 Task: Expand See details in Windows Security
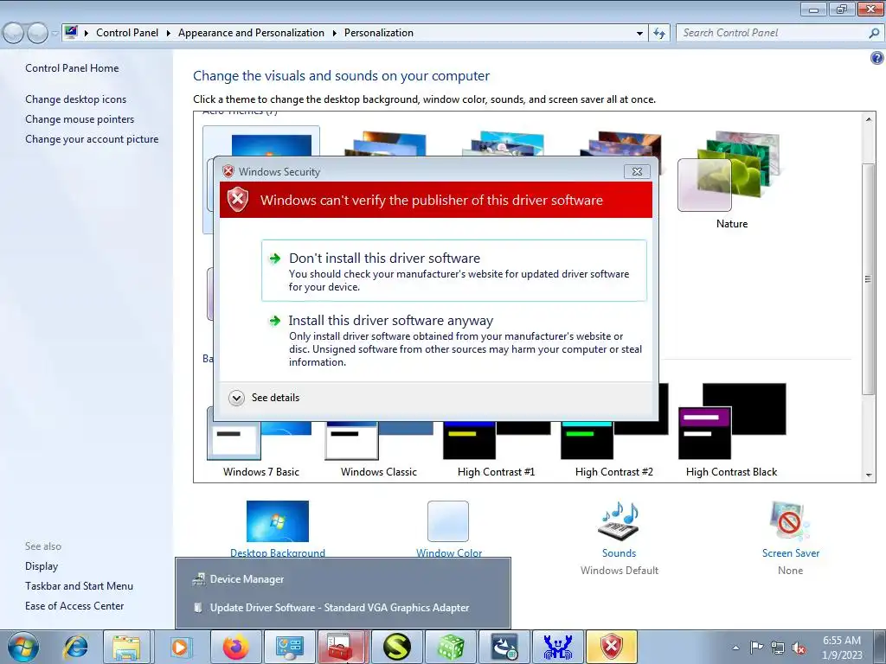(264, 398)
